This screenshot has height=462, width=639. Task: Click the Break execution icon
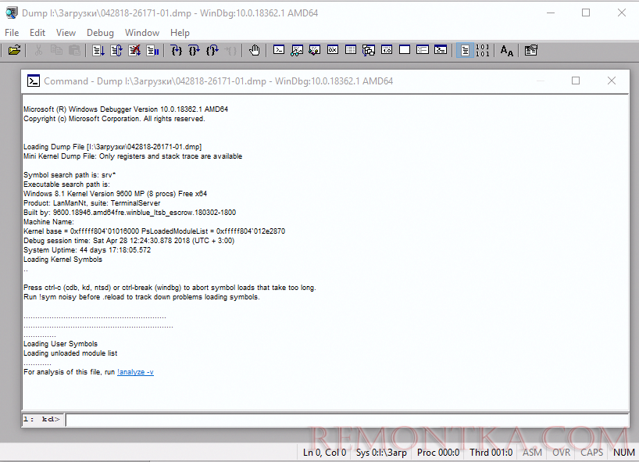pyautogui.click(x=153, y=51)
